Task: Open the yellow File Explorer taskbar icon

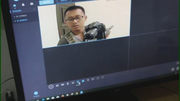Action: coord(48,99)
